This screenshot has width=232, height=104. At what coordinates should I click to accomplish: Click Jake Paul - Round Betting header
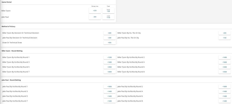click(x=11, y=80)
